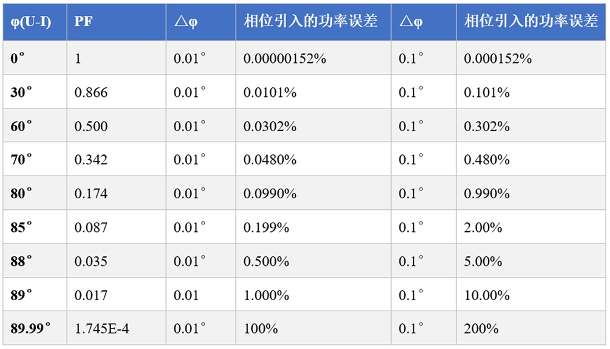Click the 0.480% error cell

(487, 160)
